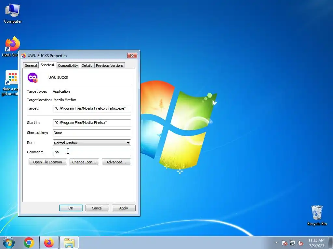This screenshot has width=333, height=249.
Task: Click the muted volume tray icon
Action: coord(300,243)
